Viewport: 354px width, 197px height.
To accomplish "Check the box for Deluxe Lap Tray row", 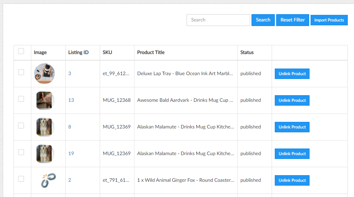I will (21, 72).
